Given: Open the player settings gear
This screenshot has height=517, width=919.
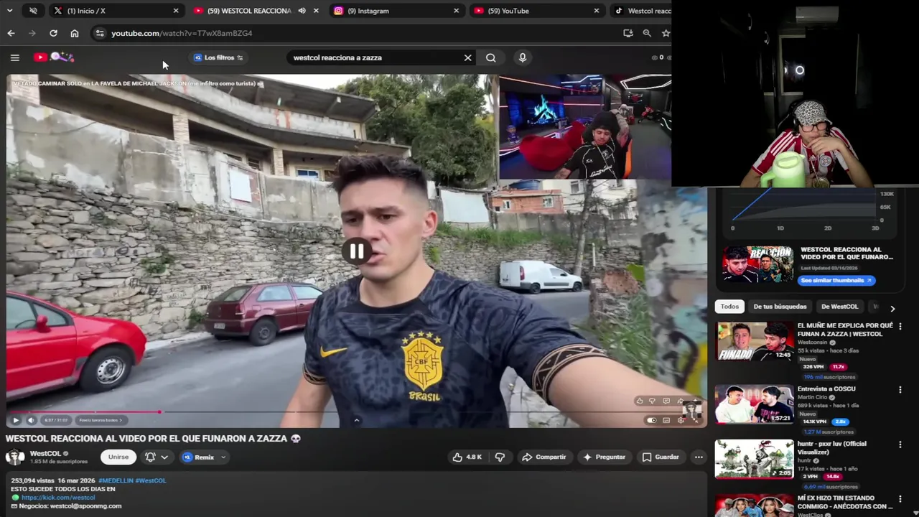Looking at the screenshot, I should pos(681,420).
